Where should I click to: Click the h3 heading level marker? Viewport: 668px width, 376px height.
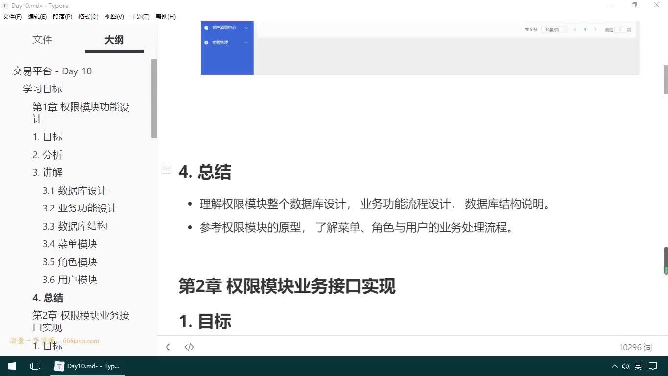167,169
